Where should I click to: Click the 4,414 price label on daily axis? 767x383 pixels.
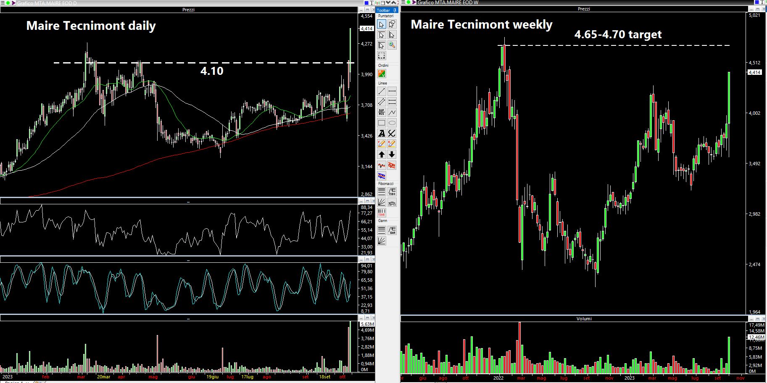(366, 29)
